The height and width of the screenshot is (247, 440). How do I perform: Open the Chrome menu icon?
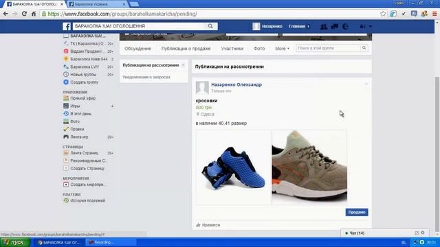[434, 14]
